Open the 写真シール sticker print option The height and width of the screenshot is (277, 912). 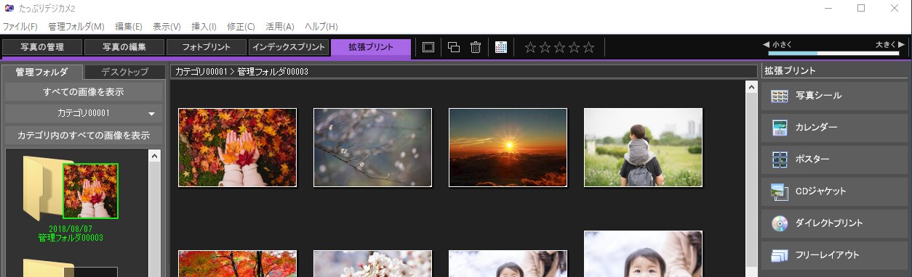[x=834, y=96]
